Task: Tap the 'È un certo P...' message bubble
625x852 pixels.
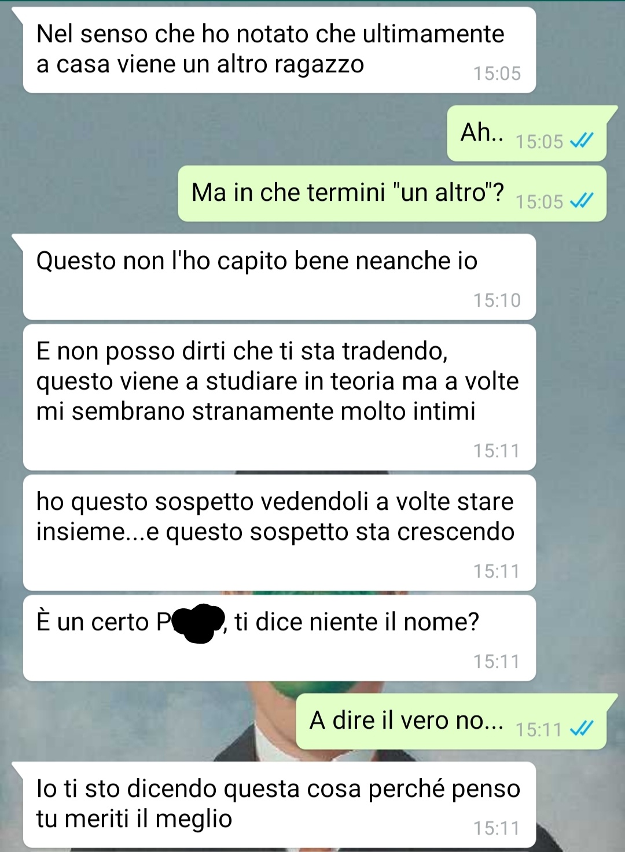Action: coord(280,638)
